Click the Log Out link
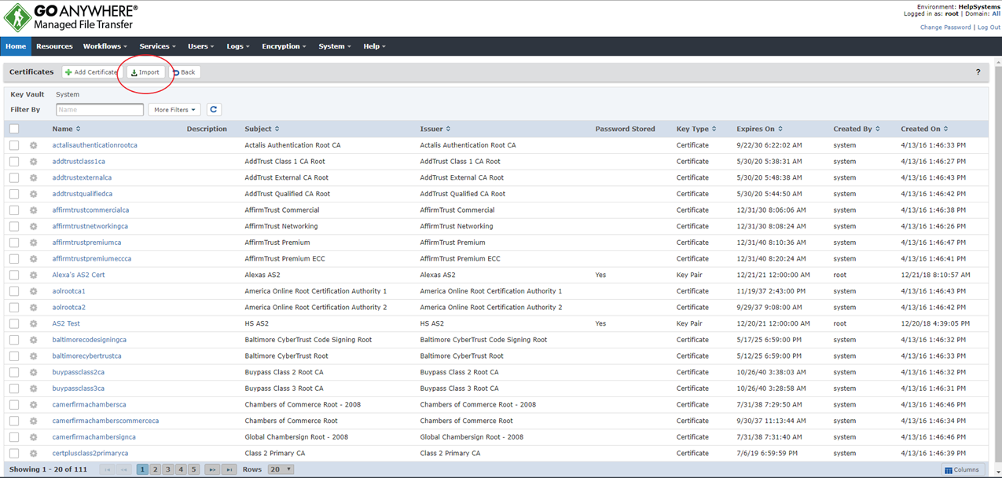 [989, 27]
